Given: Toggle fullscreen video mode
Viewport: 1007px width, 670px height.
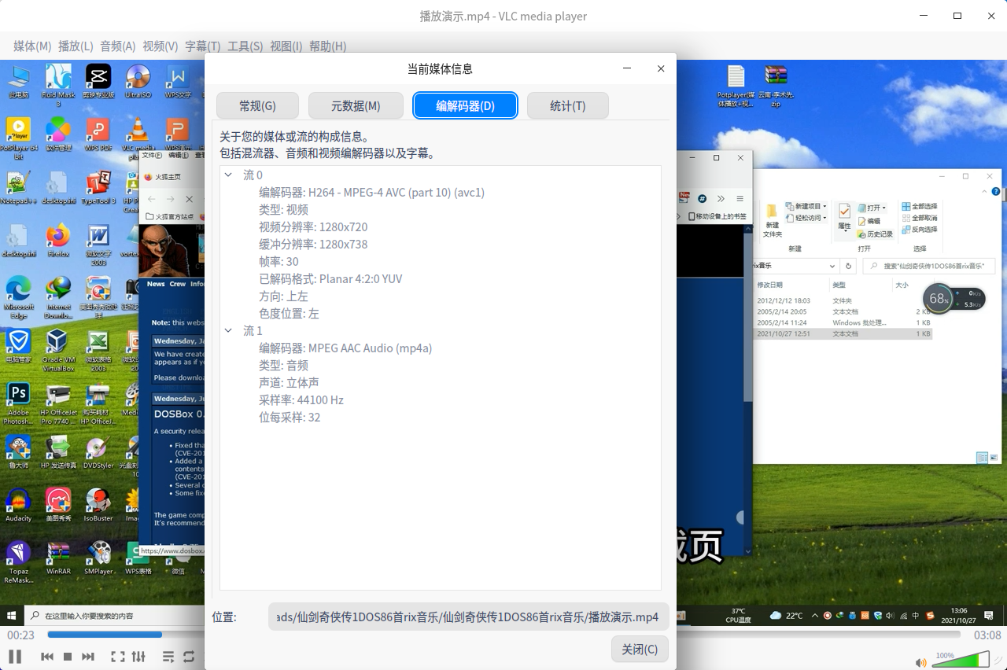Looking at the screenshot, I should tap(118, 657).
